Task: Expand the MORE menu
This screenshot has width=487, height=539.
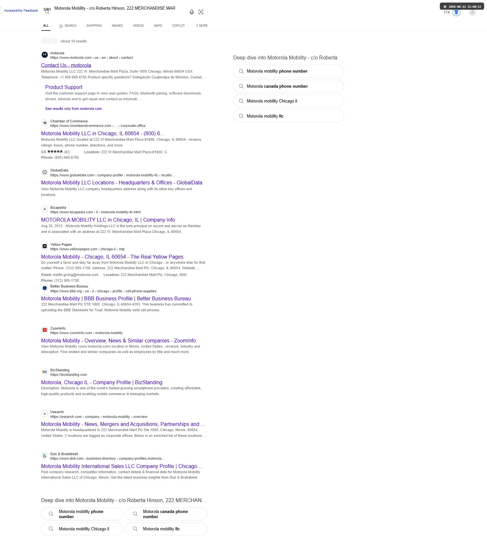Action: tap(202, 26)
